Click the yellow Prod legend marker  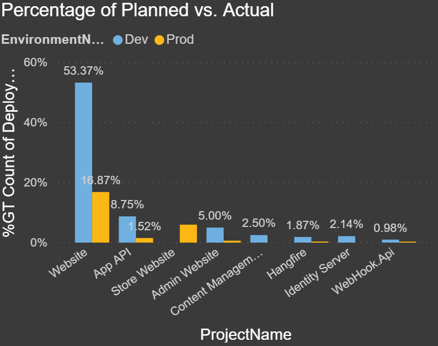[x=160, y=40]
